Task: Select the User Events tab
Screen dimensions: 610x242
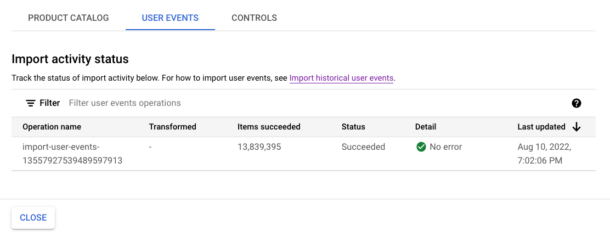Action: point(170,18)
